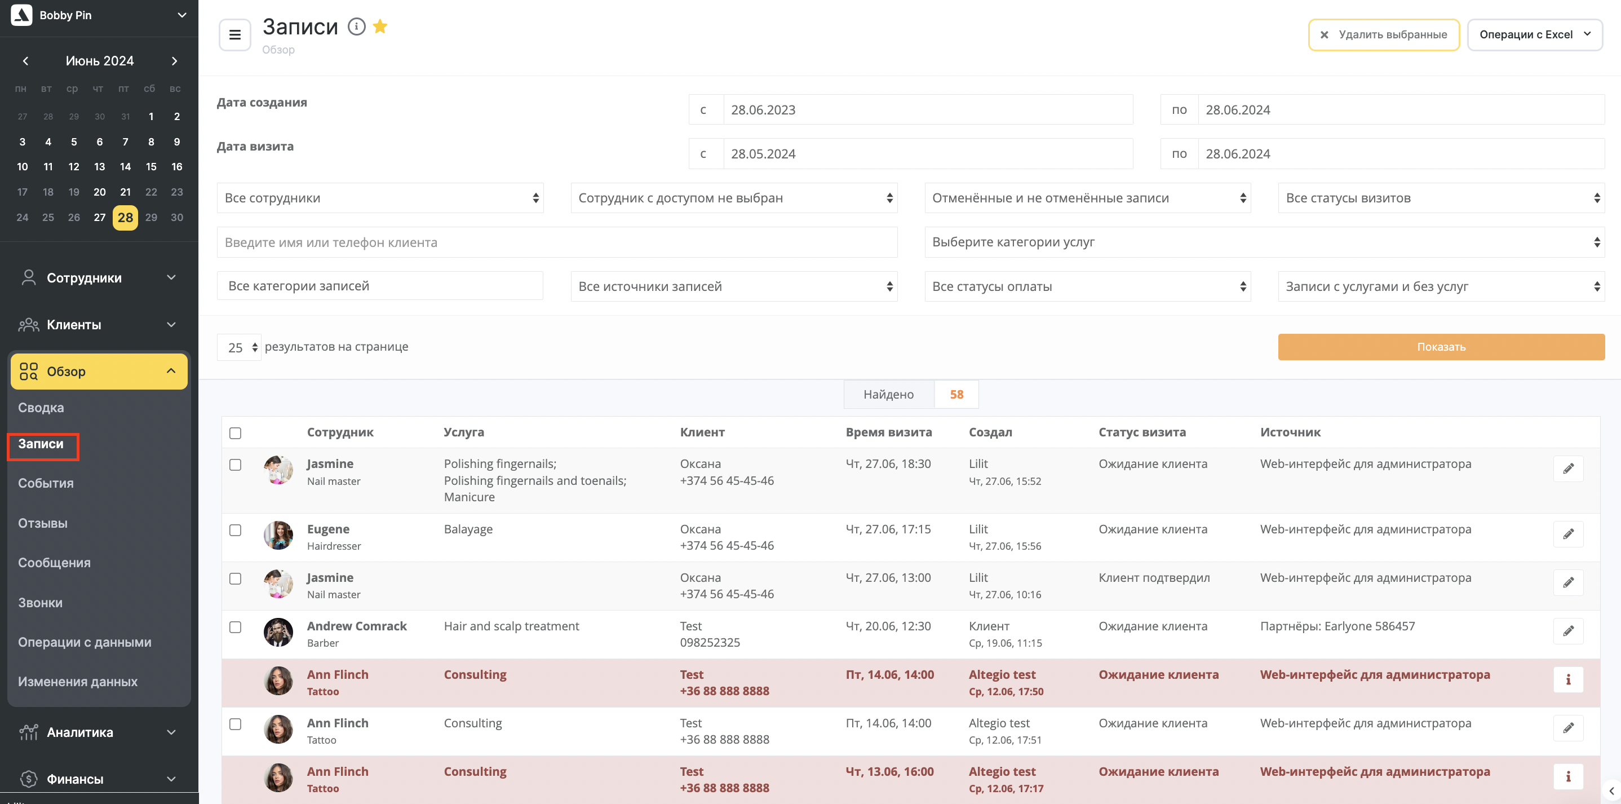This screenshot has height=804, width=1621.
Task: Open Все статусы оплаты dropdown
Action: (1087, 286)
